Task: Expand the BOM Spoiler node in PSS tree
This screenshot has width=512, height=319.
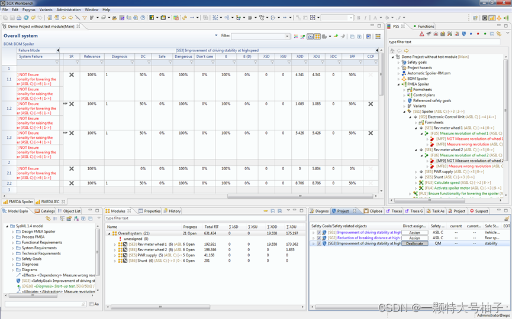Action: (x=398, y=79)
